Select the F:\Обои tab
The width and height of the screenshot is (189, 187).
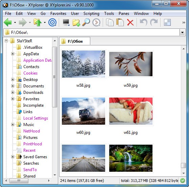[x=75, y=41]
